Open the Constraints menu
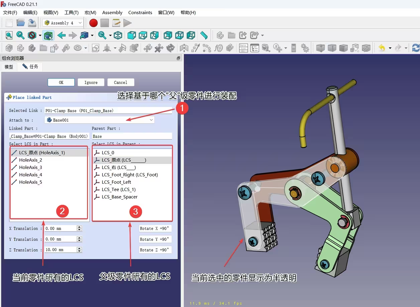 click(140, 12)
